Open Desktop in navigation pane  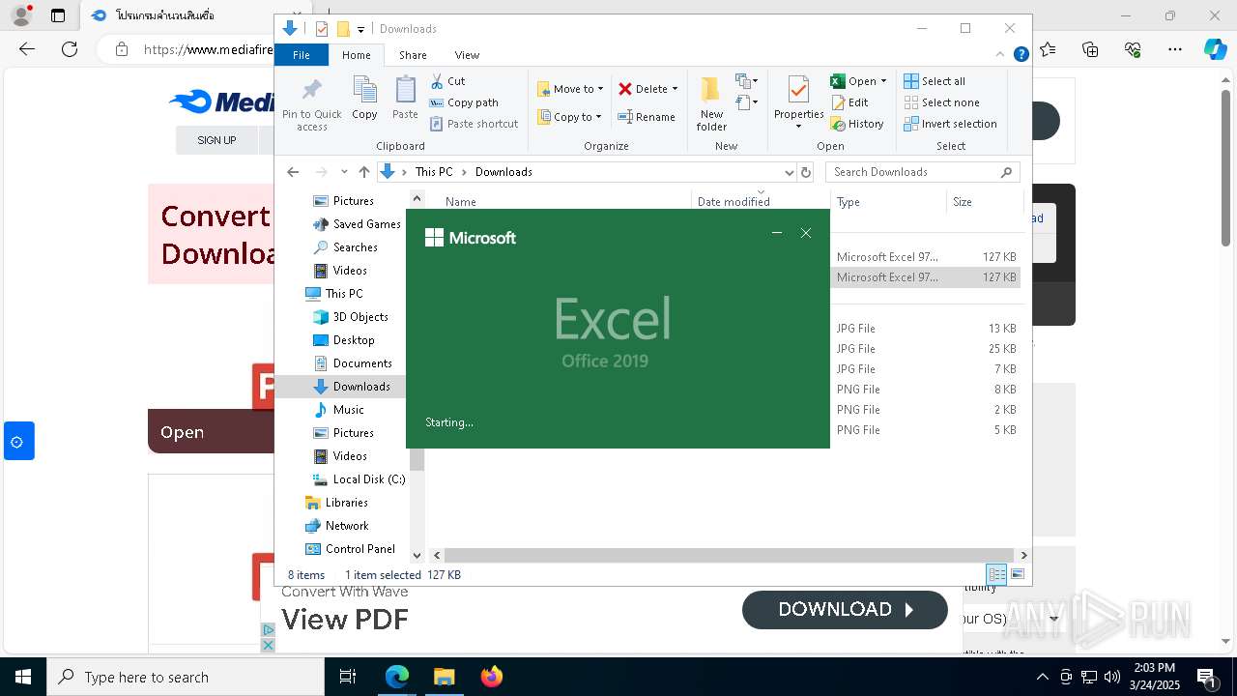353,340
